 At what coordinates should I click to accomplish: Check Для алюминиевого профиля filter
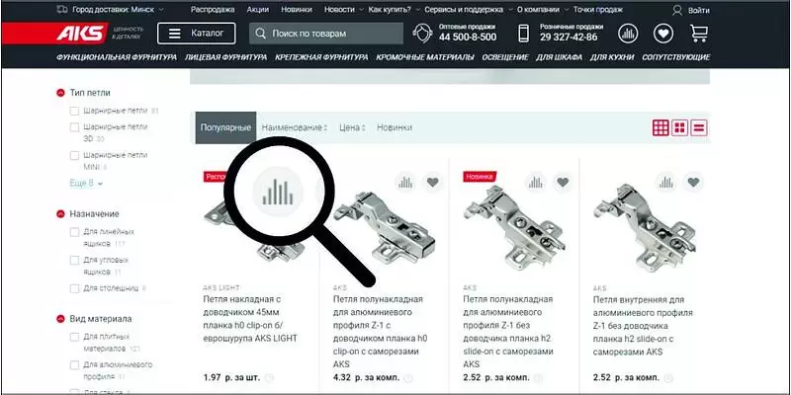pyautogui.click(x=74, y=365)
